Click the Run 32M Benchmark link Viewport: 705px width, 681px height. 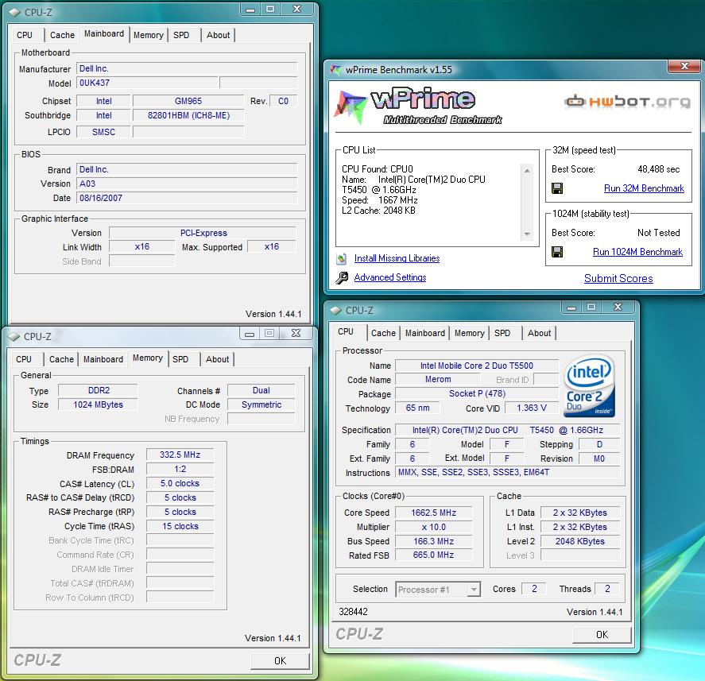(644, 188)
